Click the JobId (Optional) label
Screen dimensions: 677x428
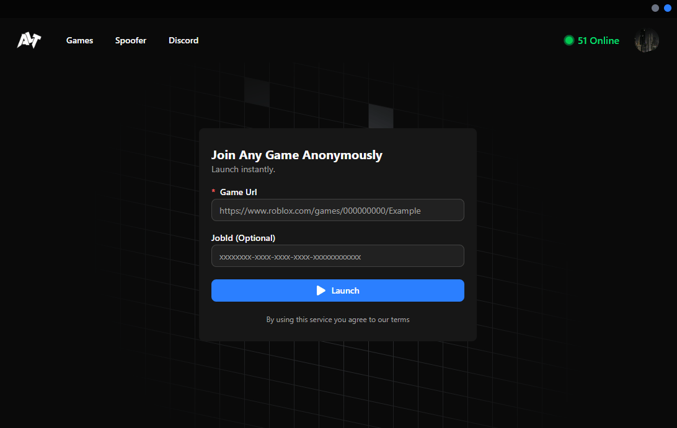point(243,238)
